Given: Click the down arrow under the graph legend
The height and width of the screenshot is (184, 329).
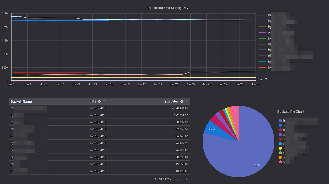Looking at the screenshot, I should (266, 79).
